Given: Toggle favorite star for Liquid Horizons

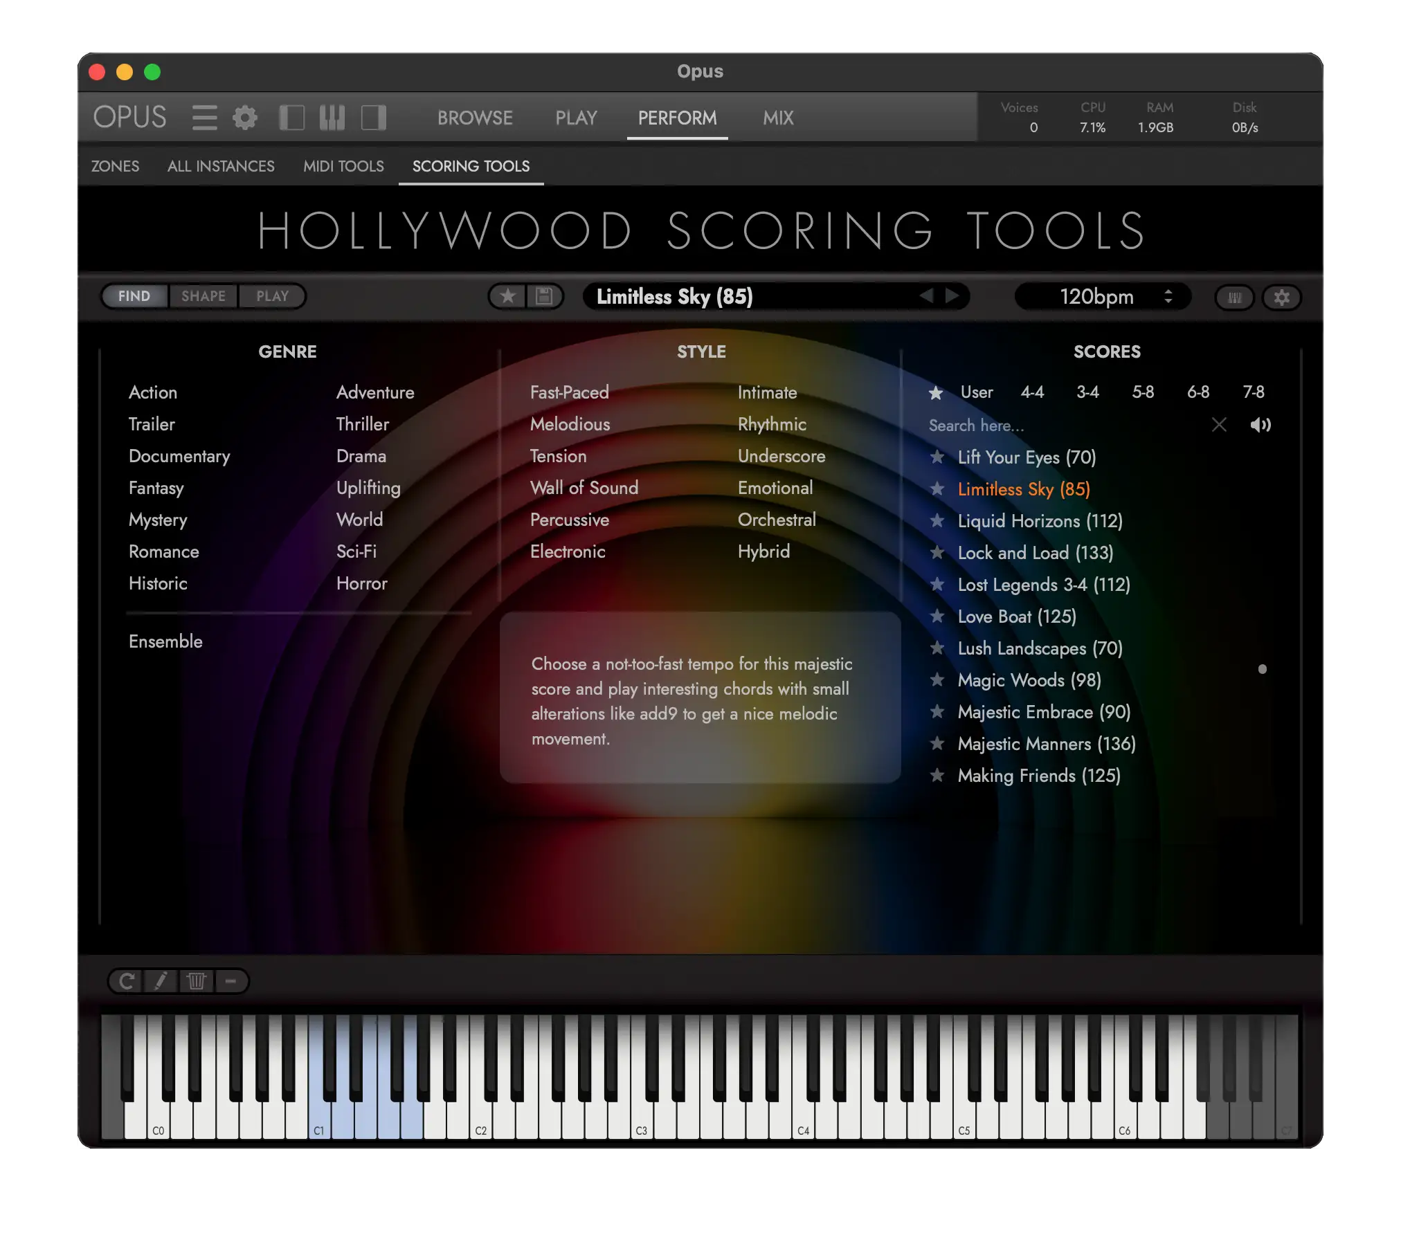Looking at the screenshot, I should pos(937,520).
